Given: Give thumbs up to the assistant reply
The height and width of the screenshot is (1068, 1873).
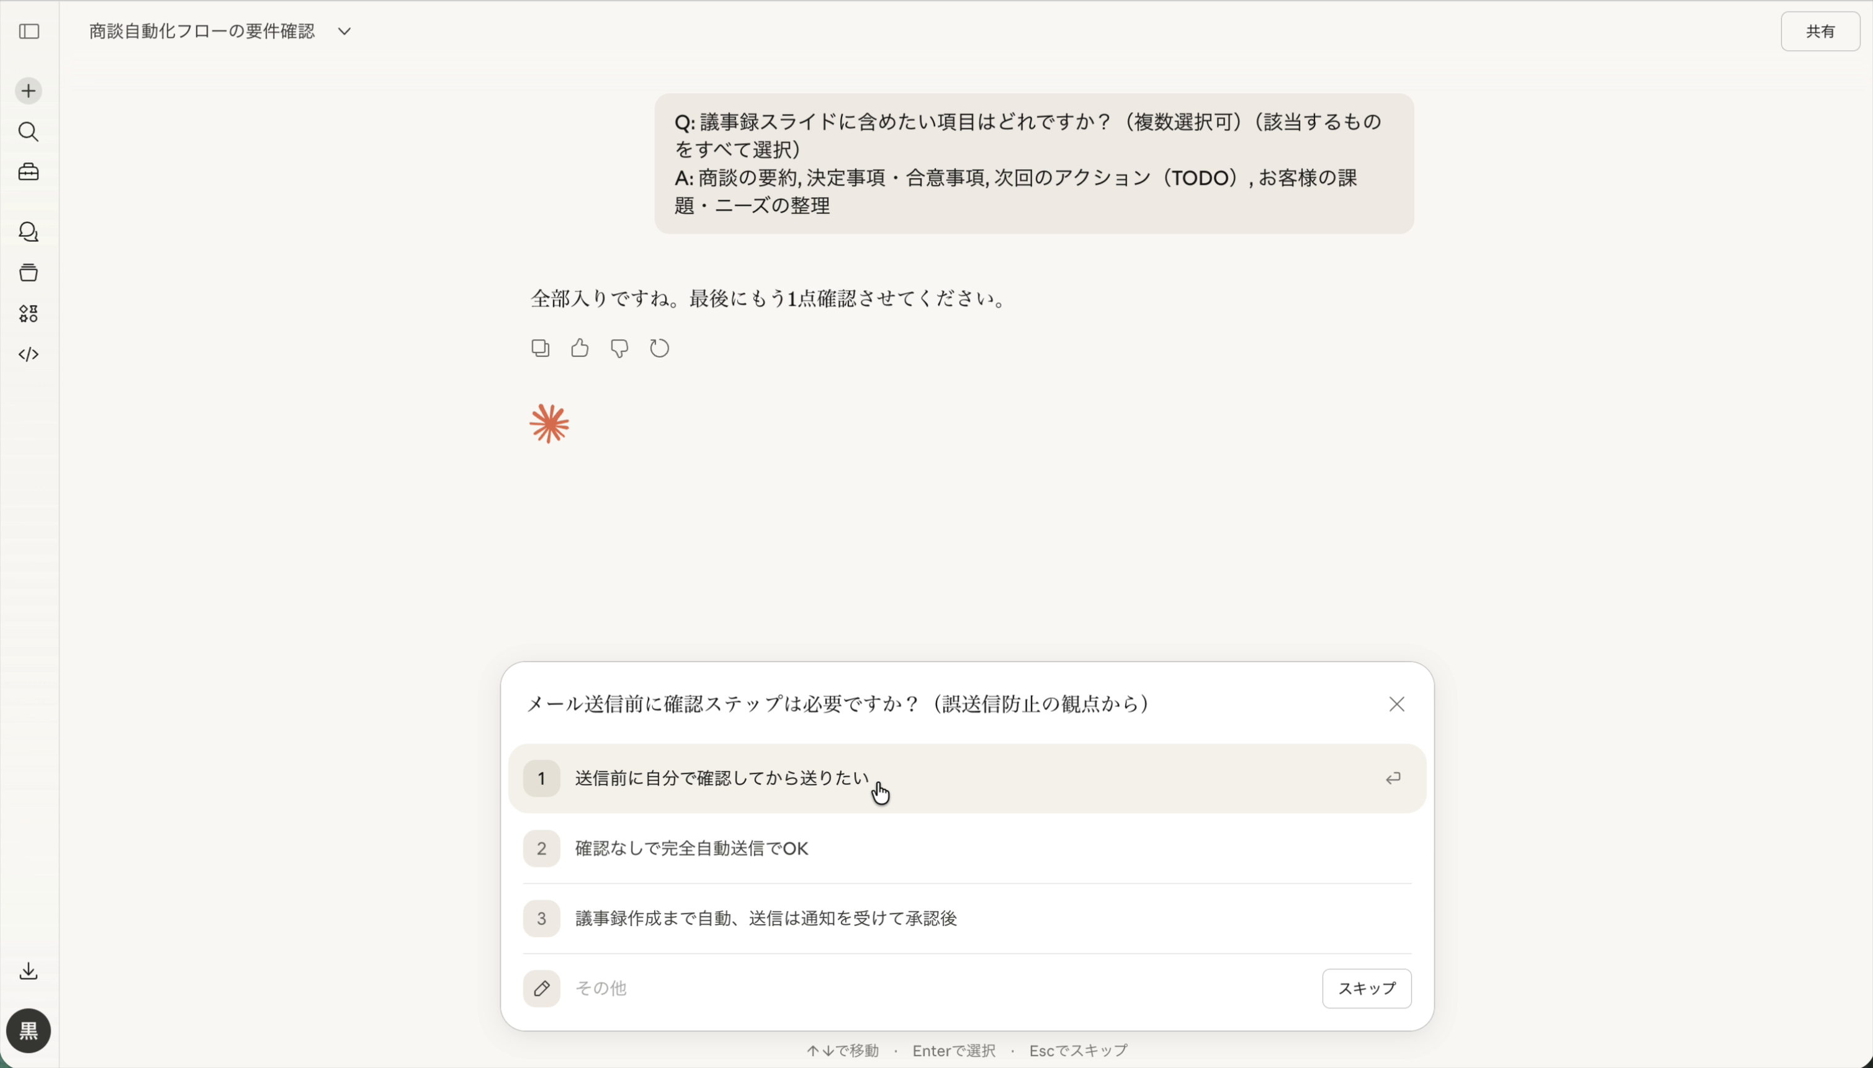Looking at the screenshot, I should tap(579, 348).
